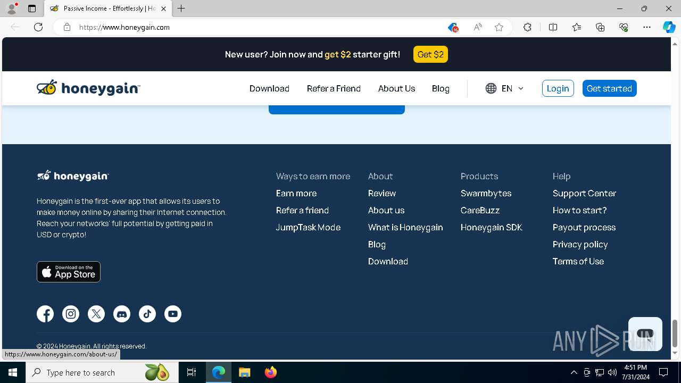Open the How to start? link
The image size is (681, 383).
click(579, 210)
